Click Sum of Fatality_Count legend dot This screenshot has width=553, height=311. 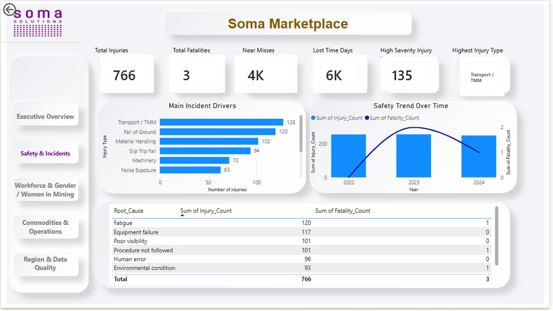[x=367, y=118]
